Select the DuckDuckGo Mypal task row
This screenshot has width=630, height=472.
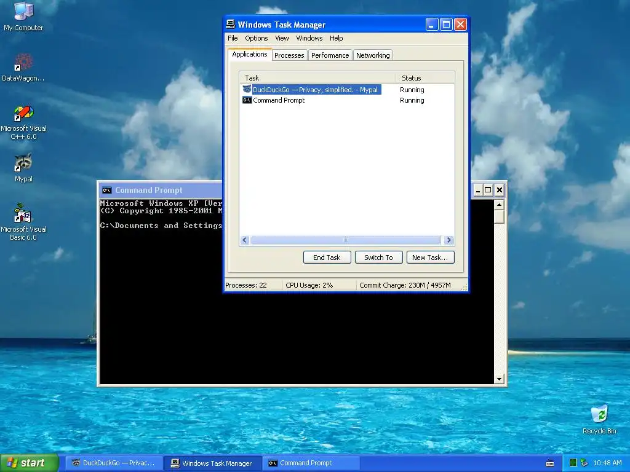coord(347,90)
